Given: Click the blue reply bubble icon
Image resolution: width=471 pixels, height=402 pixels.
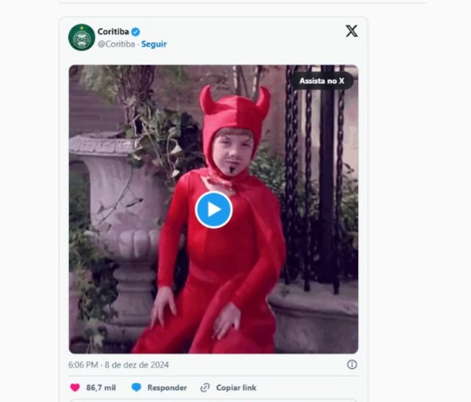Looking at the screenshot, I should point(137,387).
